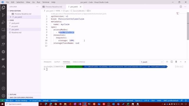Close pvc.yaml in Open Editors list

11,17
